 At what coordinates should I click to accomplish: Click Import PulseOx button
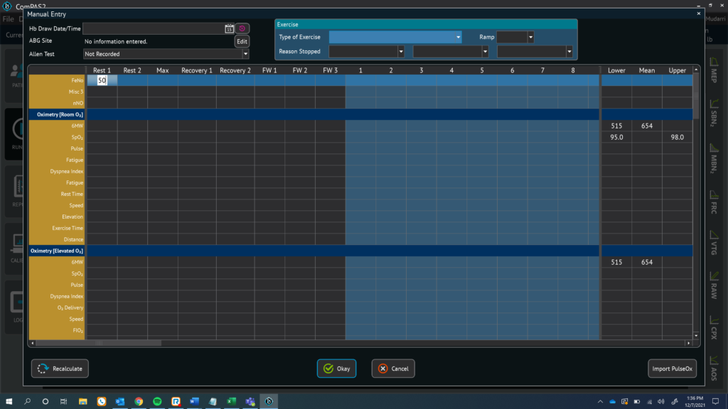672,369
